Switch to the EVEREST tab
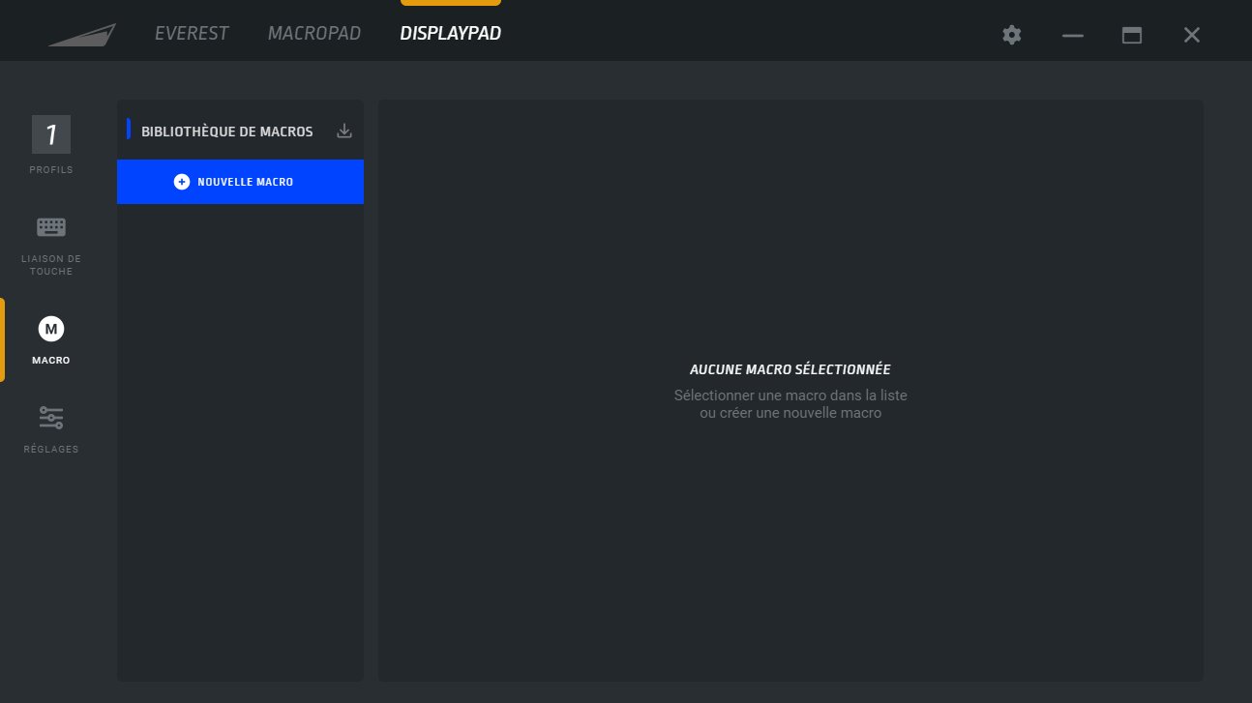1252x703 pixels. 192,34
